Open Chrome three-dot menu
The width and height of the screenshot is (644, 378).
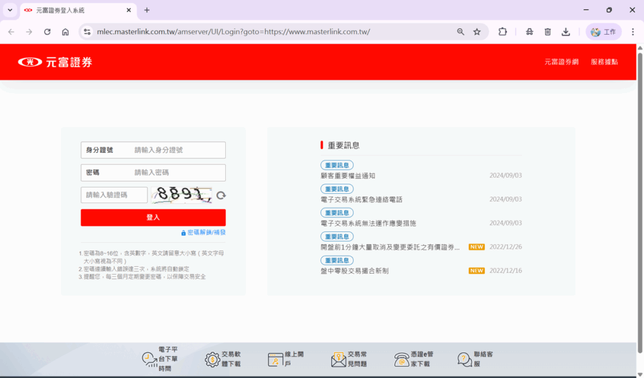click(x=632, y=31)
